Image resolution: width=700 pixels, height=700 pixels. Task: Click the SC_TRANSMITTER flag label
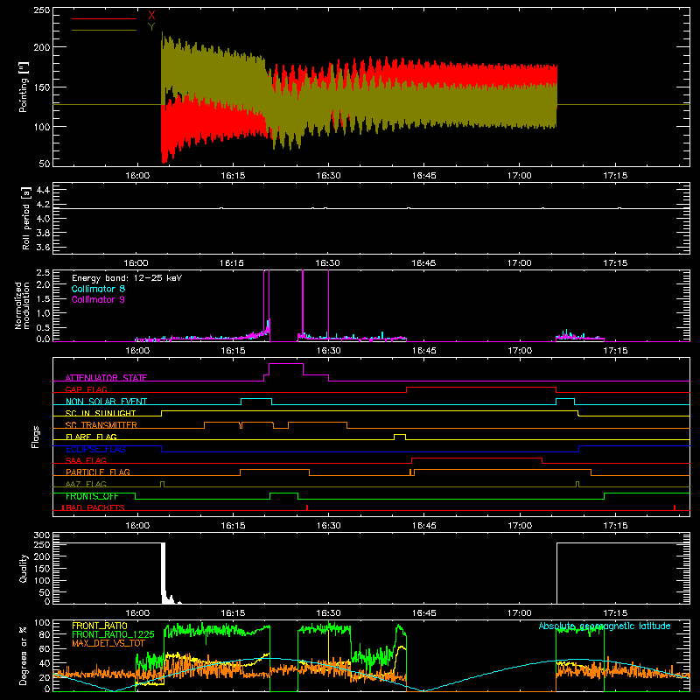click(101, 424)
